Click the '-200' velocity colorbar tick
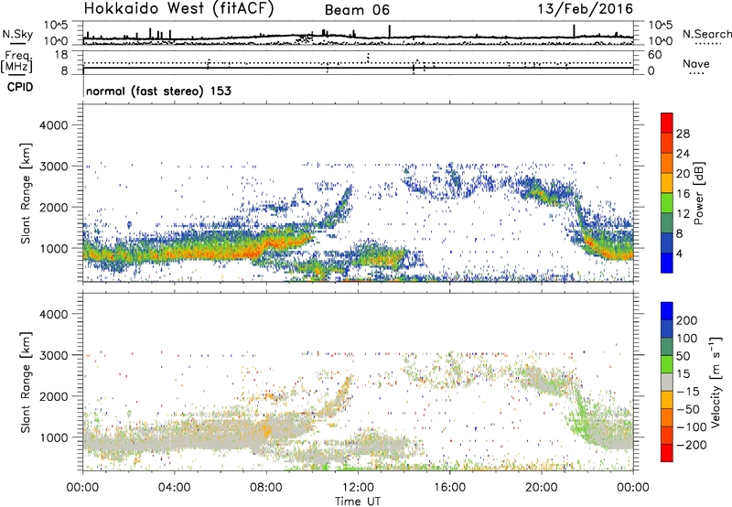732x507 pixels. pyautogui.click(x=690, y=445)
